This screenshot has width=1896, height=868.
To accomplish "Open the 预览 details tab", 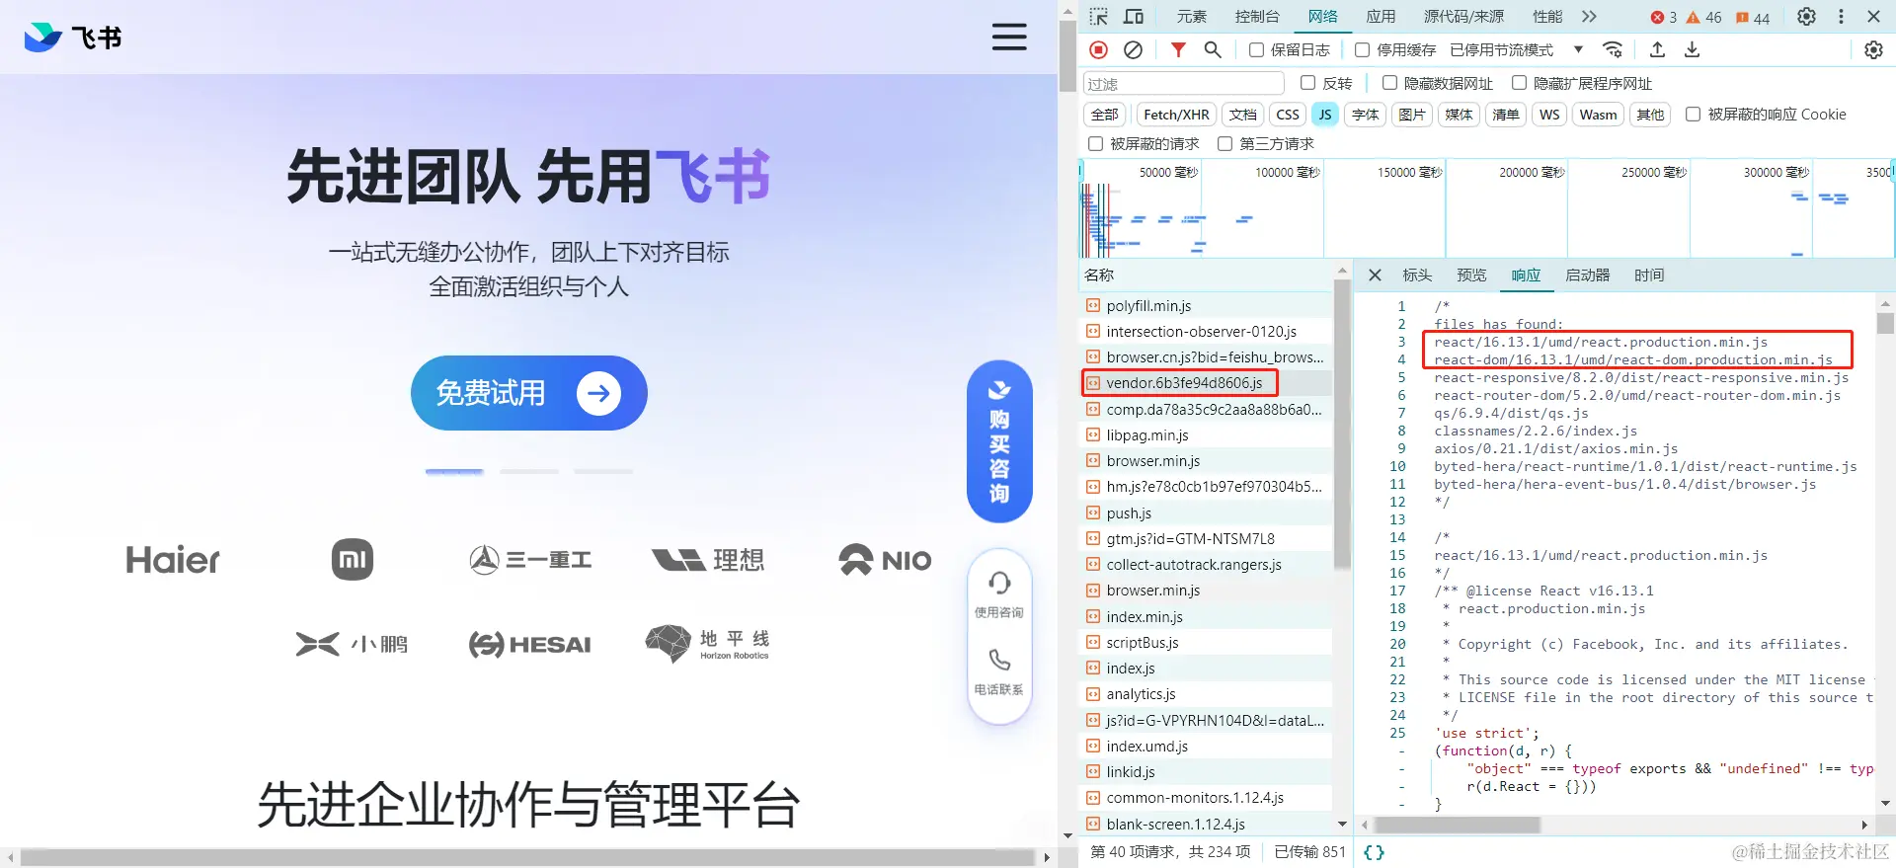I will [1471, 276].
